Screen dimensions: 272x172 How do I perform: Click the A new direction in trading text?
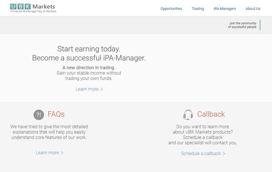click(89, 67)
